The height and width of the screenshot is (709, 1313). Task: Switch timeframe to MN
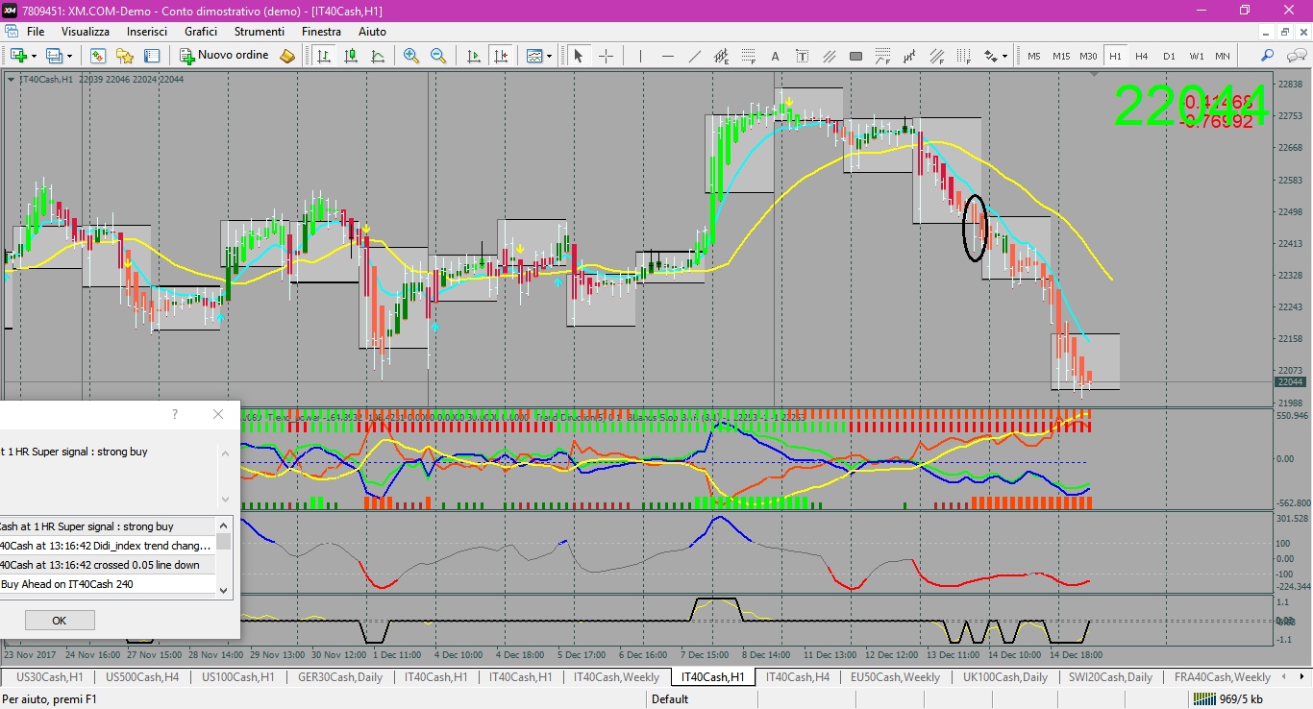(x=1223, y=56)
